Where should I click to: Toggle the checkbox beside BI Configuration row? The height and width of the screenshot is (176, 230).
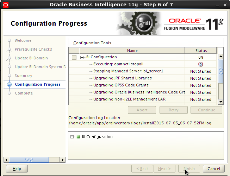[x=74, y=57]
